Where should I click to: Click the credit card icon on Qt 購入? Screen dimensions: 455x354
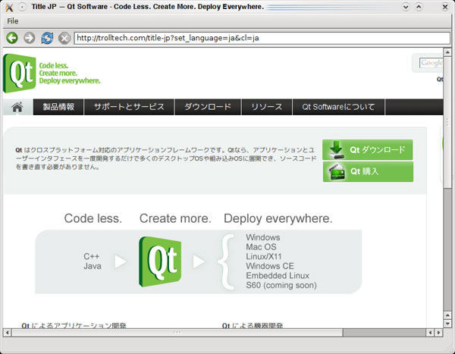click(337, 171)
